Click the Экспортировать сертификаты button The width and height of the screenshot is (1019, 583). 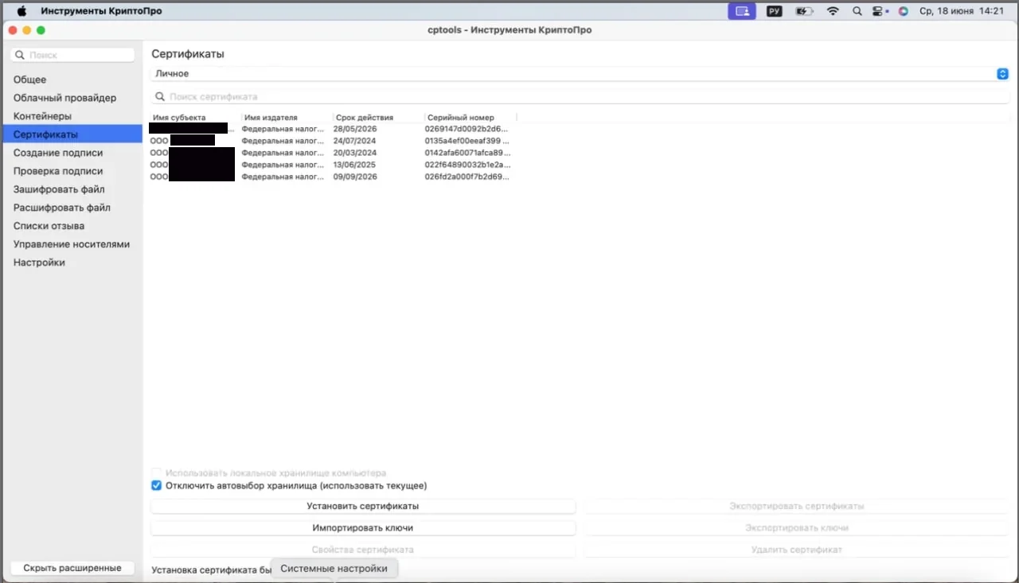[797, 506]
